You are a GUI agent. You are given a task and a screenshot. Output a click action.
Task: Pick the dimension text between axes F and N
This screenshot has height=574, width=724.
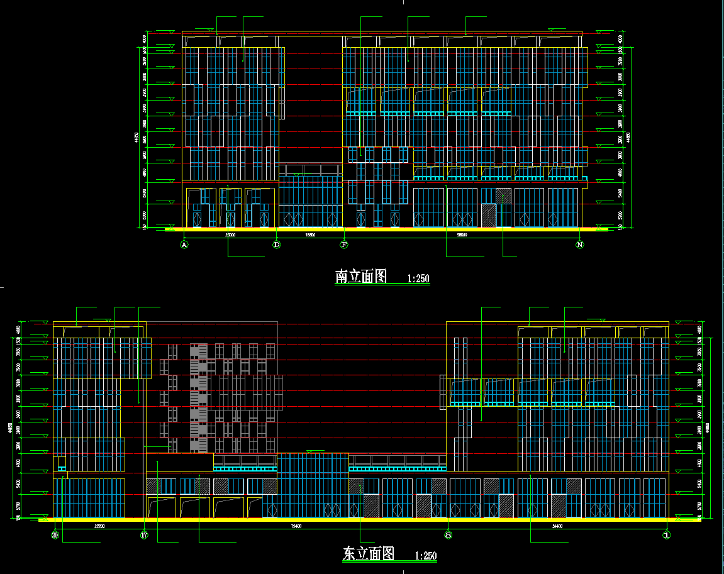click(x=462, y=235)
